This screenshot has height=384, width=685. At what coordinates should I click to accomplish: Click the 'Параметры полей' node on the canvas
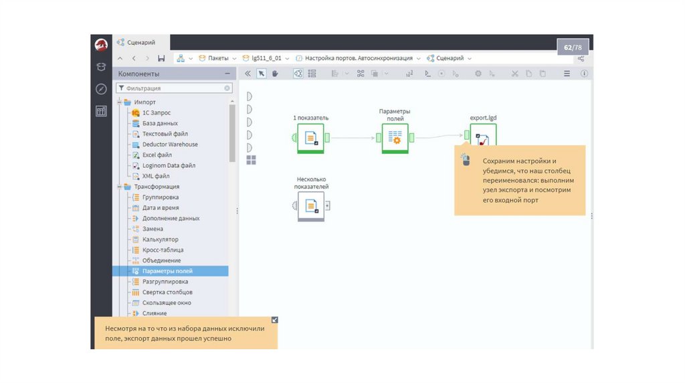(x=395, y=138)
